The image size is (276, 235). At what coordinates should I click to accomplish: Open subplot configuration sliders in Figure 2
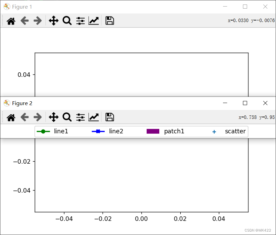[x=81, y=117]
